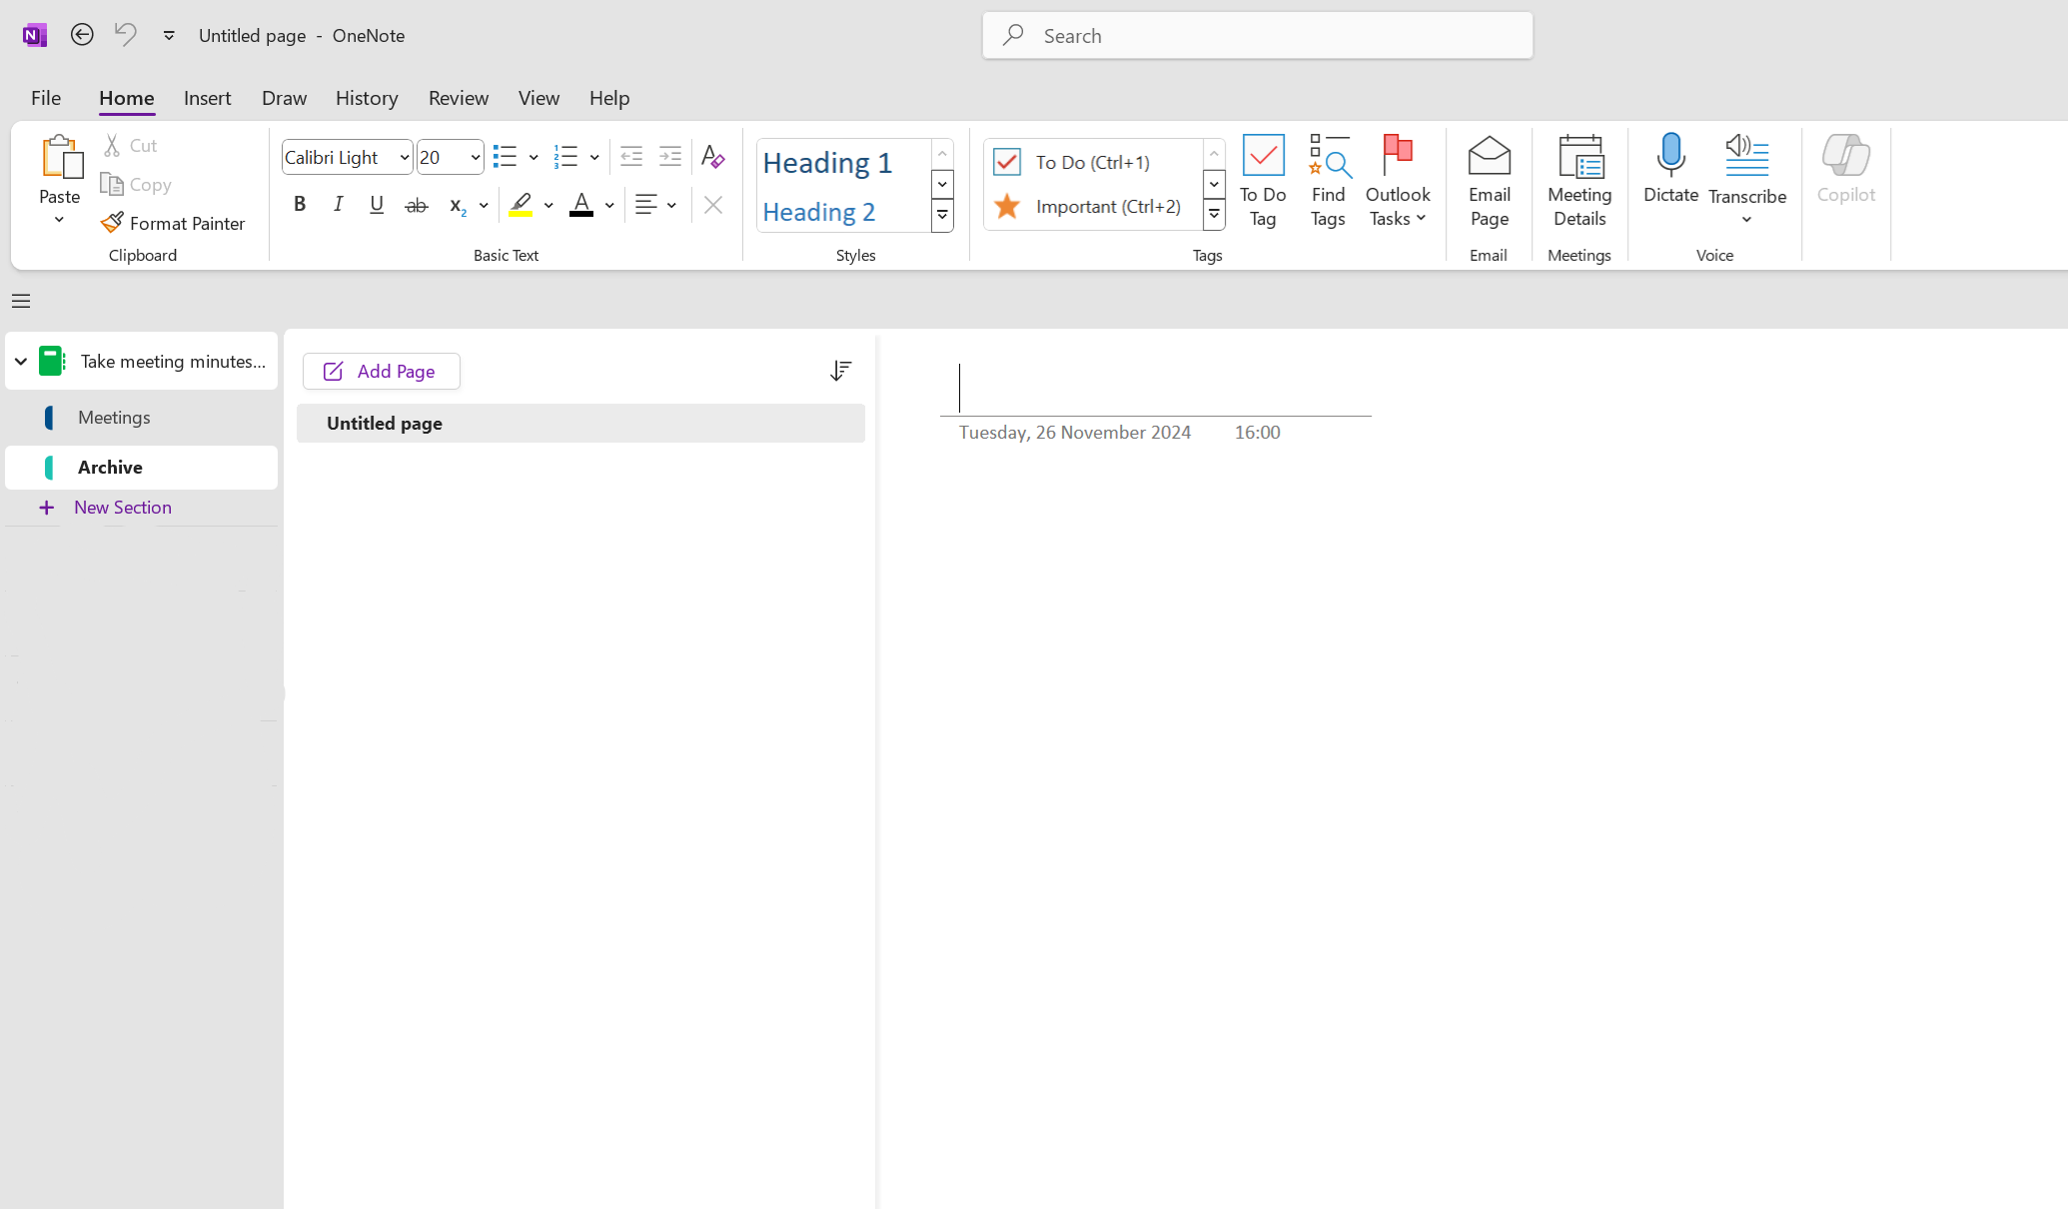Click the Add Page button
The height and width of the screenshot is (1209, 2068).
point(381,371)
